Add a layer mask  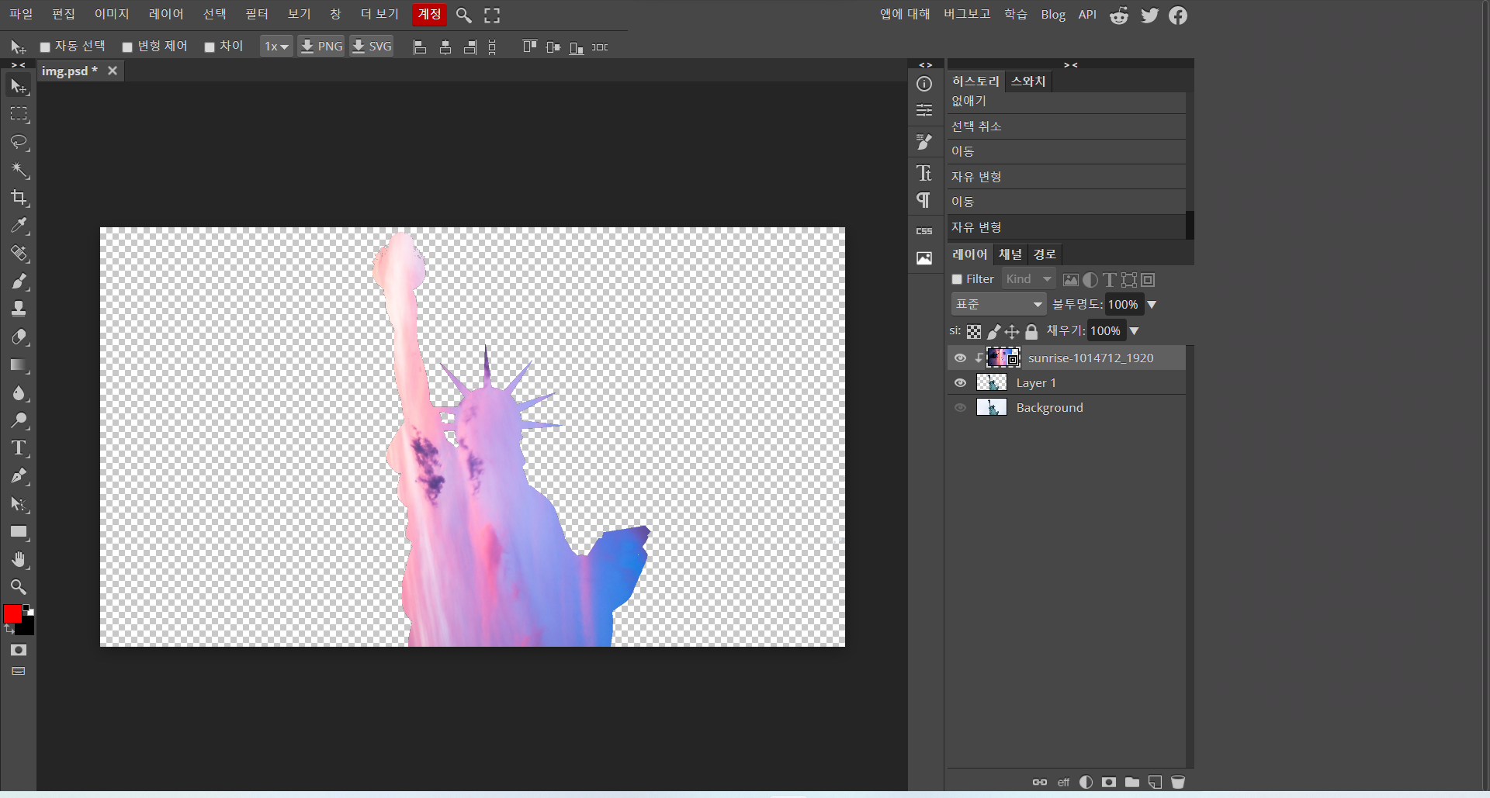click(1109, 782)
